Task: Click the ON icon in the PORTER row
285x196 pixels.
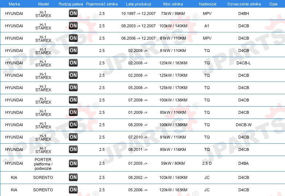Action: (73, 164)
